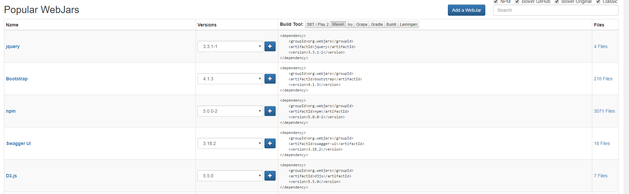Select the Buildr build tool

(x=391, y=24)
